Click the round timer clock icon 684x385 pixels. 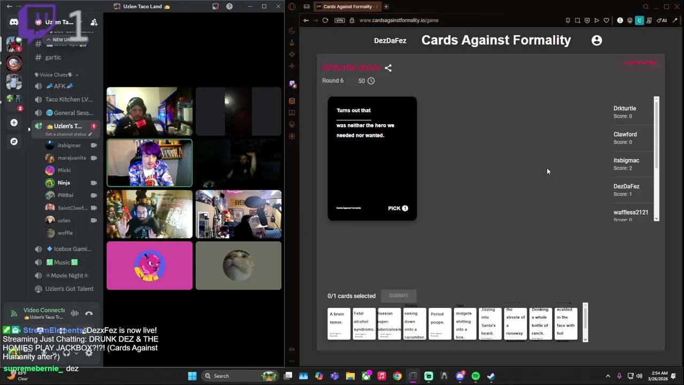[x=371, y=81]
